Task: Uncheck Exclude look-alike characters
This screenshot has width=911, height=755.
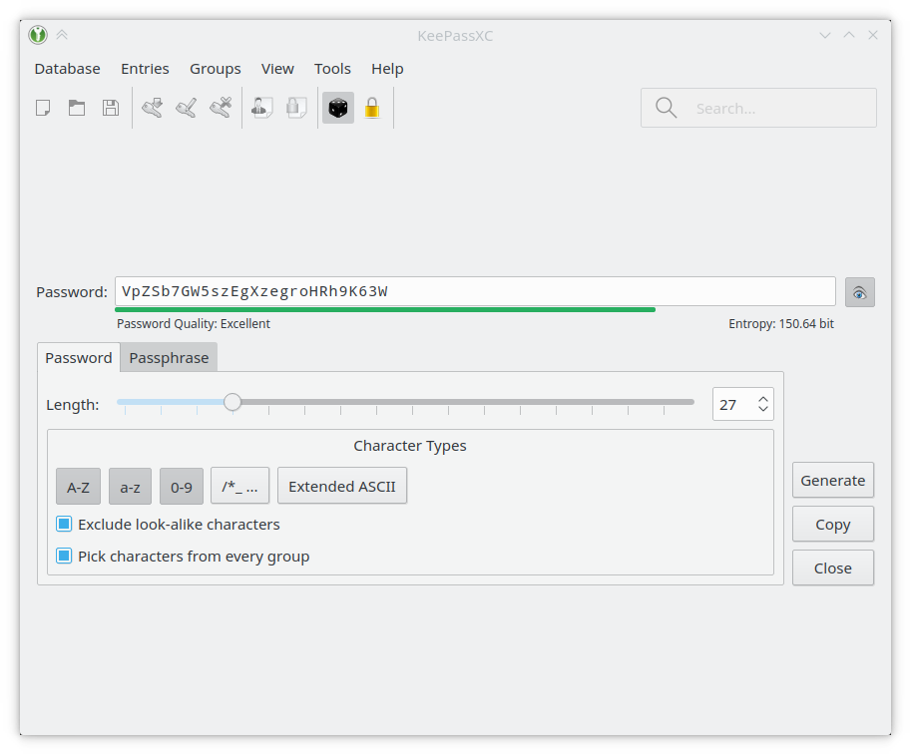Action: [x=64, y=525]
